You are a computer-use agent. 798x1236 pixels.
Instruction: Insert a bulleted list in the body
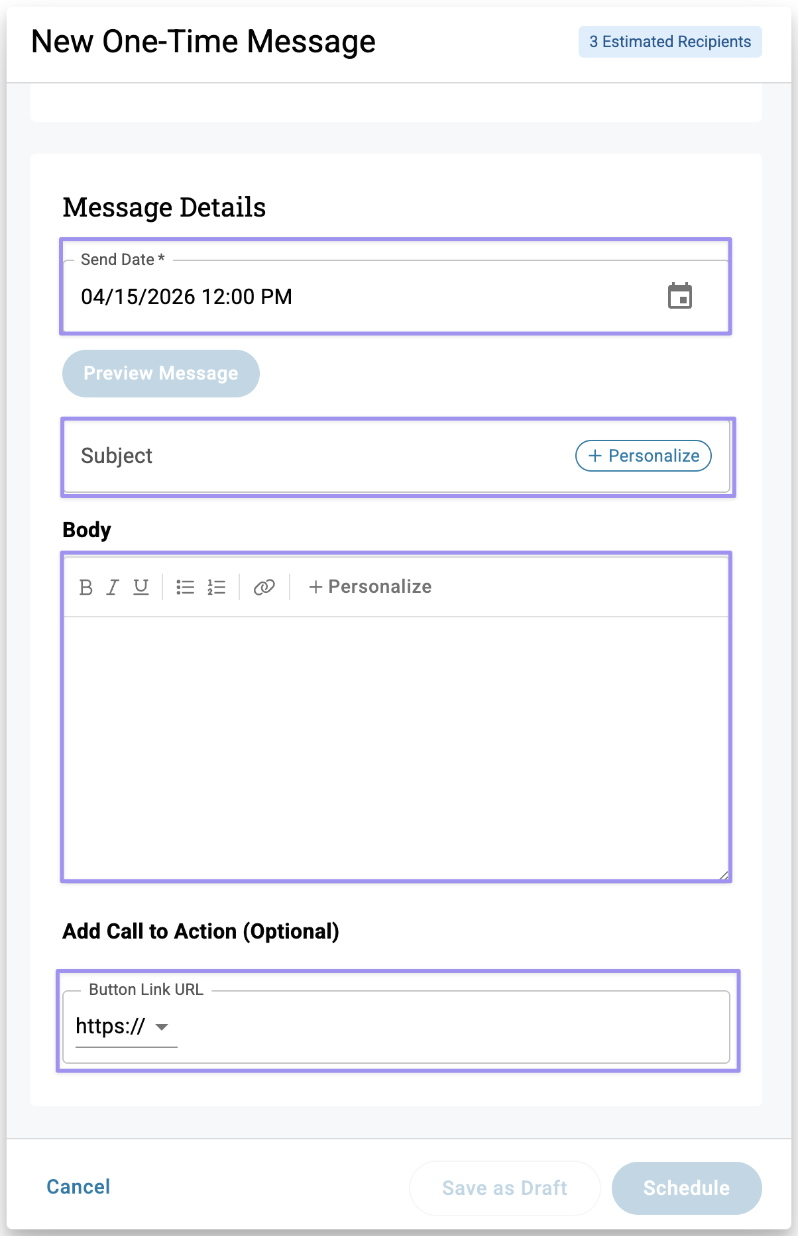pyautogui.click(x=186, y=587)
